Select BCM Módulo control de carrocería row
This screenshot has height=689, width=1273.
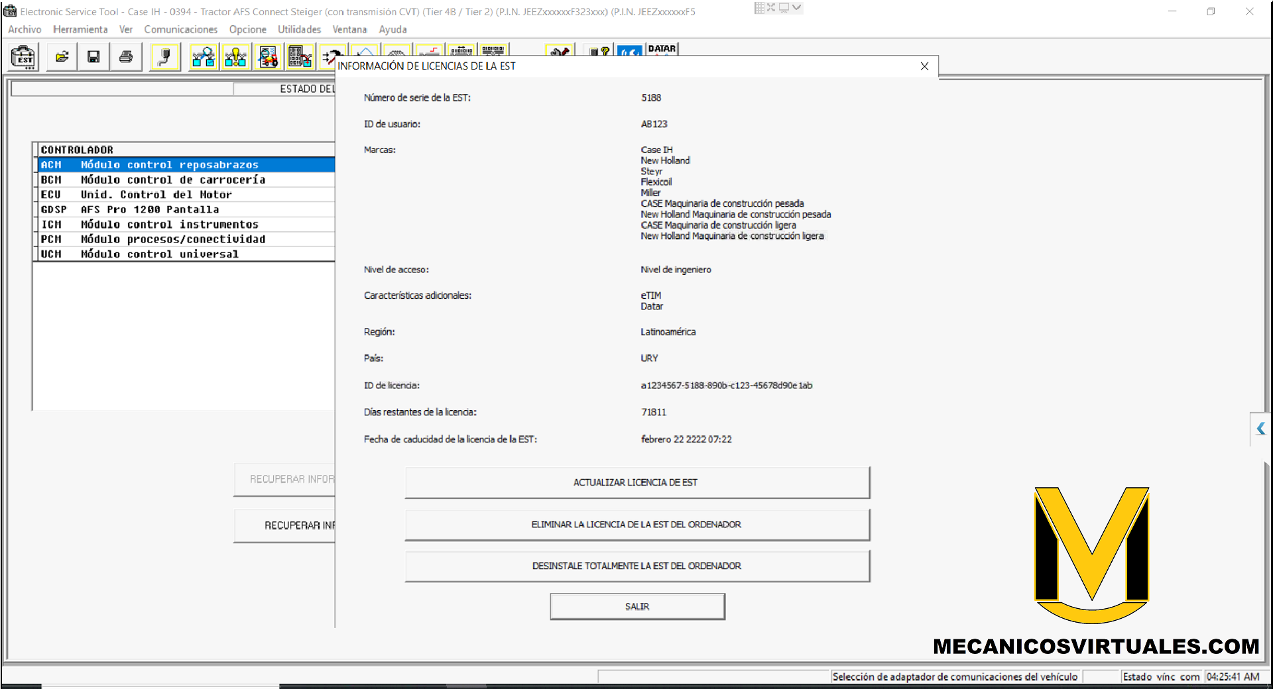[x=186, y=180]
